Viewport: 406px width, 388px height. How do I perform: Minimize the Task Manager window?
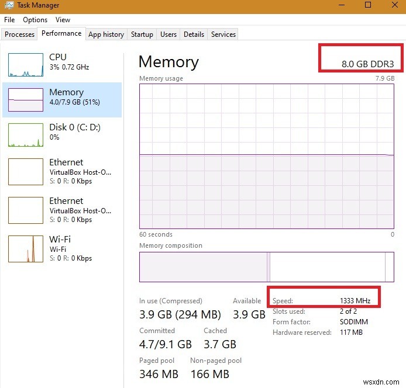click(x=342, y=5)
